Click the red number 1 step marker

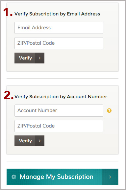8,12
